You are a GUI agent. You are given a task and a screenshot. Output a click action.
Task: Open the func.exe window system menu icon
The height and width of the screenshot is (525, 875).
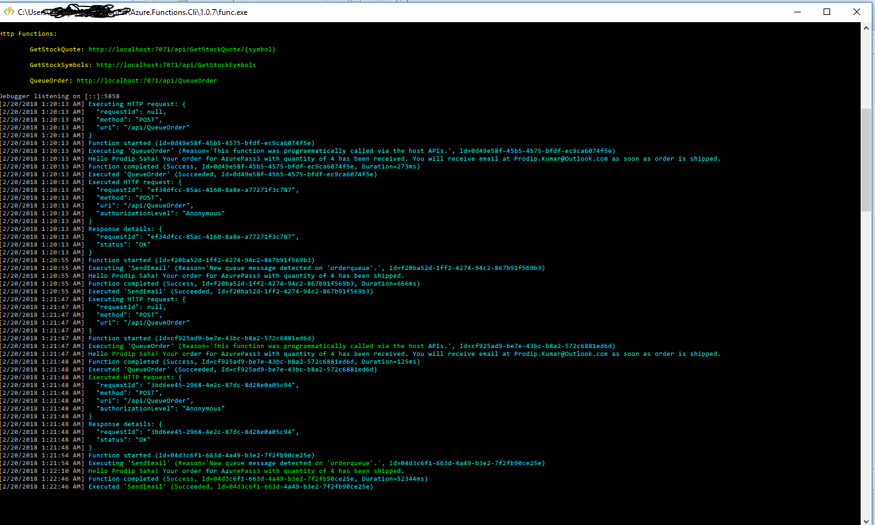point(9,12)
